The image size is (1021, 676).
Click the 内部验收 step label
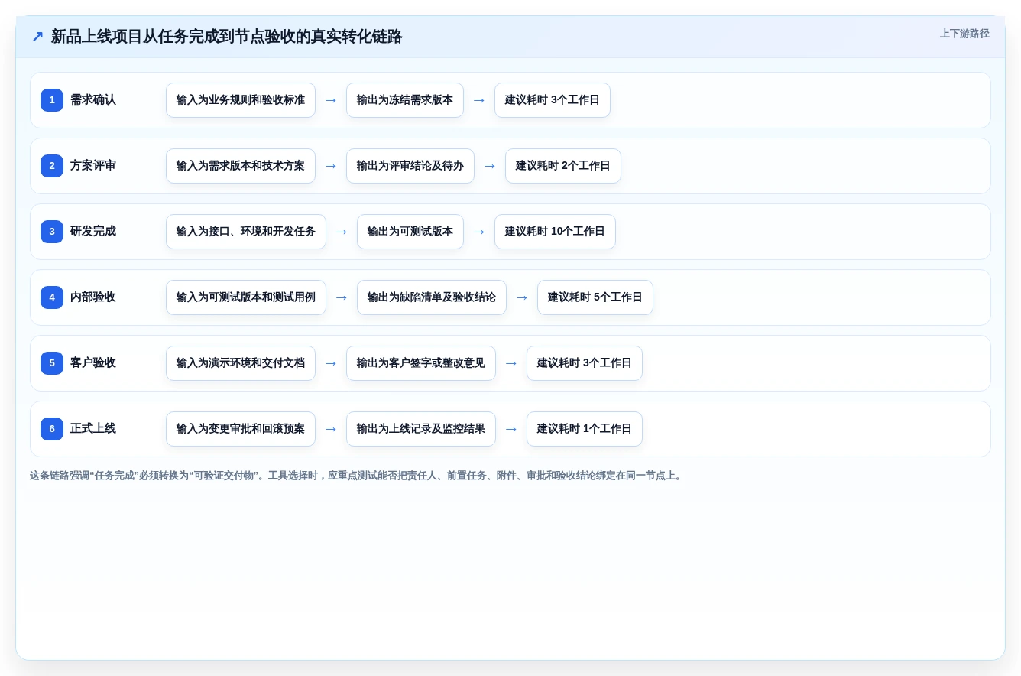(93, 297)
